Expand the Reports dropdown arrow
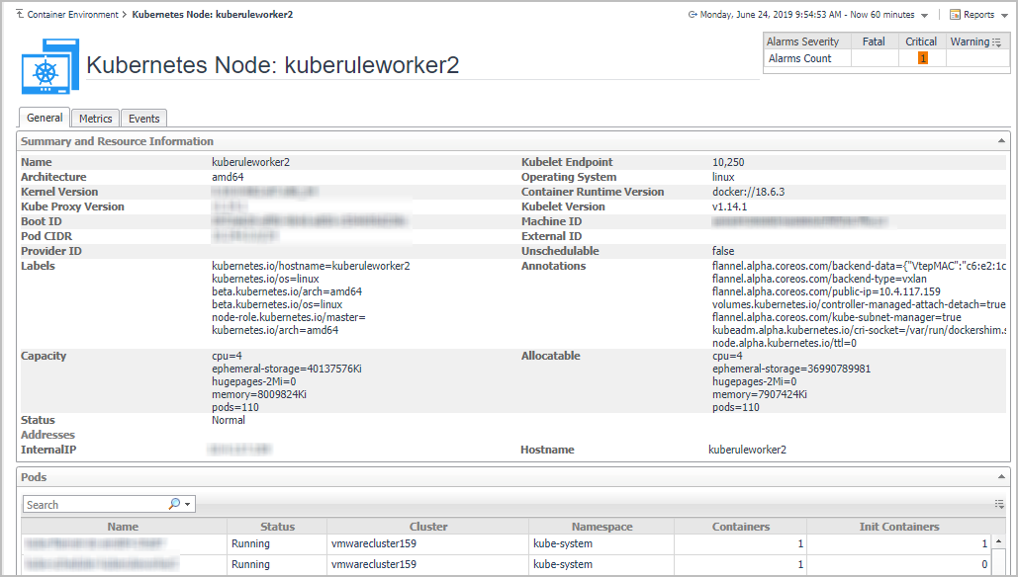1018x577 pixels. [x=1004, y=16]
